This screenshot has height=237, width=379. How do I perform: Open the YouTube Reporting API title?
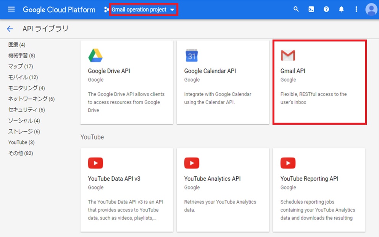point(310,178)
